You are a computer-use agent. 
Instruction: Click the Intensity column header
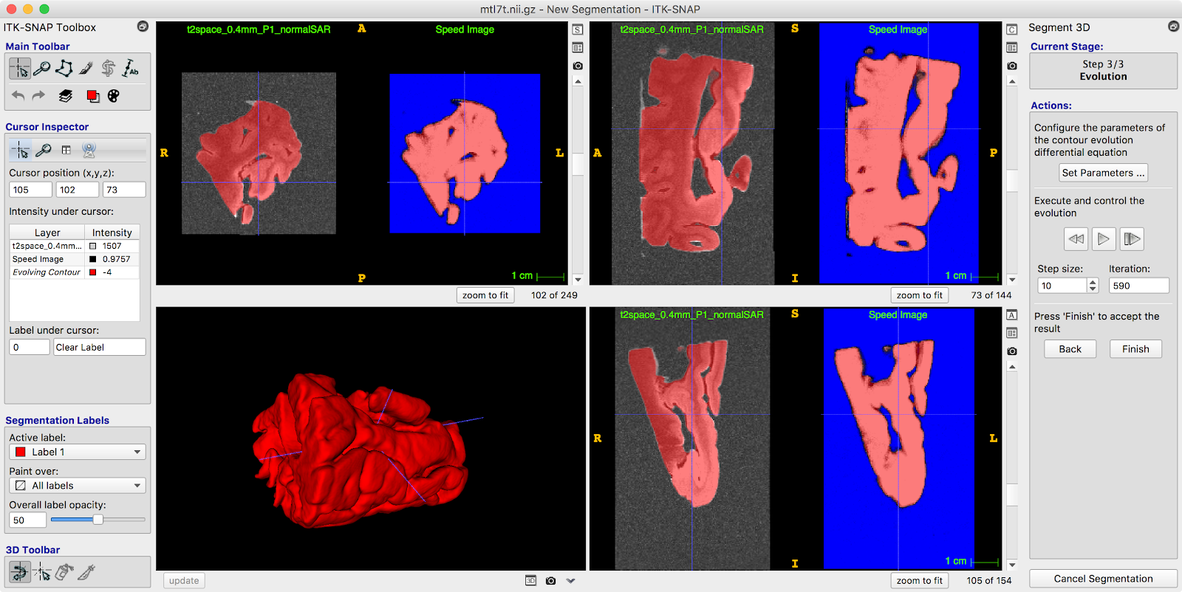(112, 233)
